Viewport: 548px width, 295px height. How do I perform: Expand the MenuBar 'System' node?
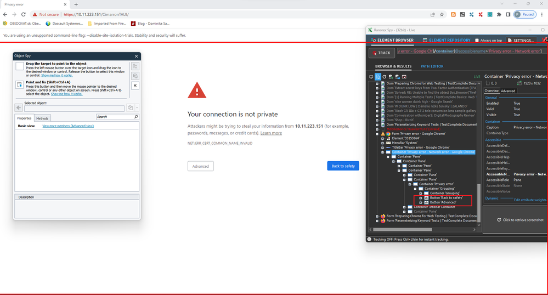pyautogui.click(x=383, y=143)
